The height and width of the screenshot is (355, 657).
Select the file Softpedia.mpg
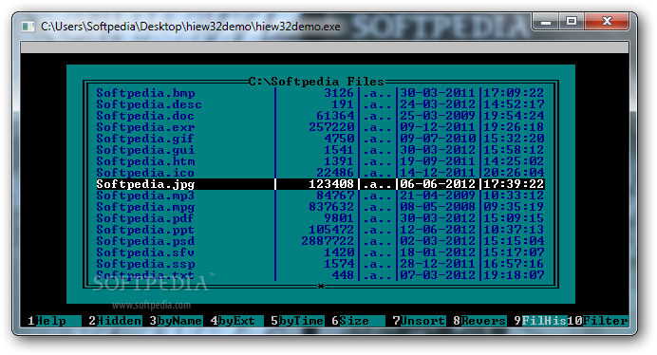(x=145, y=207)
